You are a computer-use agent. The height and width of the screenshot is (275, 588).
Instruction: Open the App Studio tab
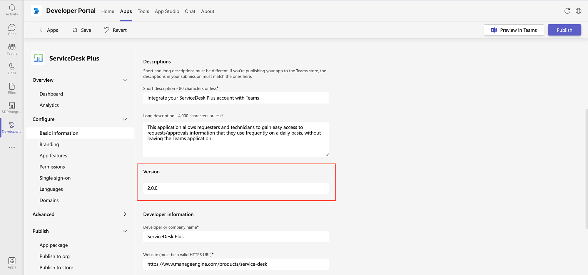pyautogui.click(x=167, y=11)
